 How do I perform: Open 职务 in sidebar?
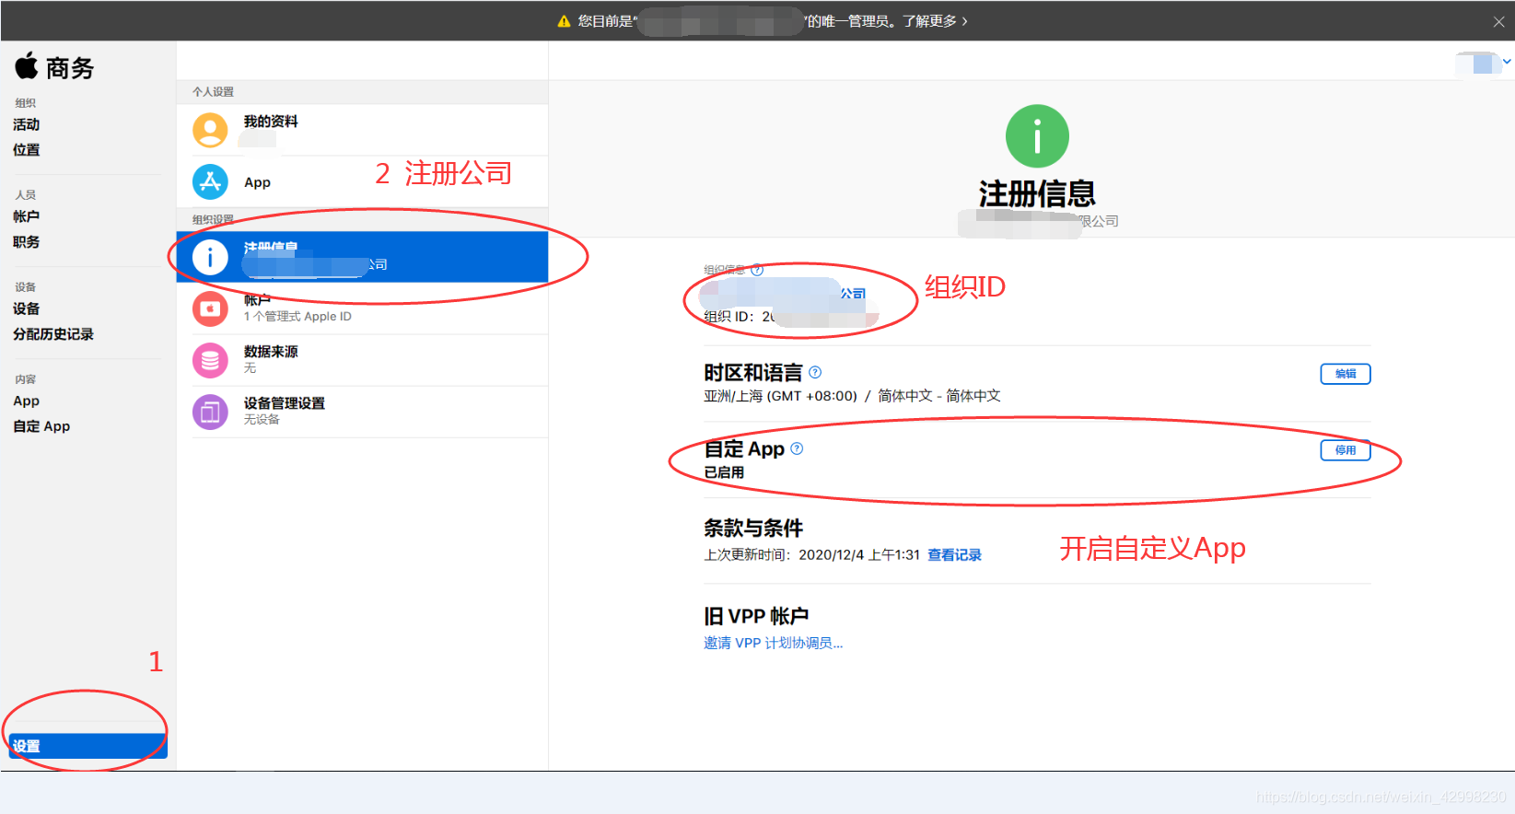[x=27, y=242]
